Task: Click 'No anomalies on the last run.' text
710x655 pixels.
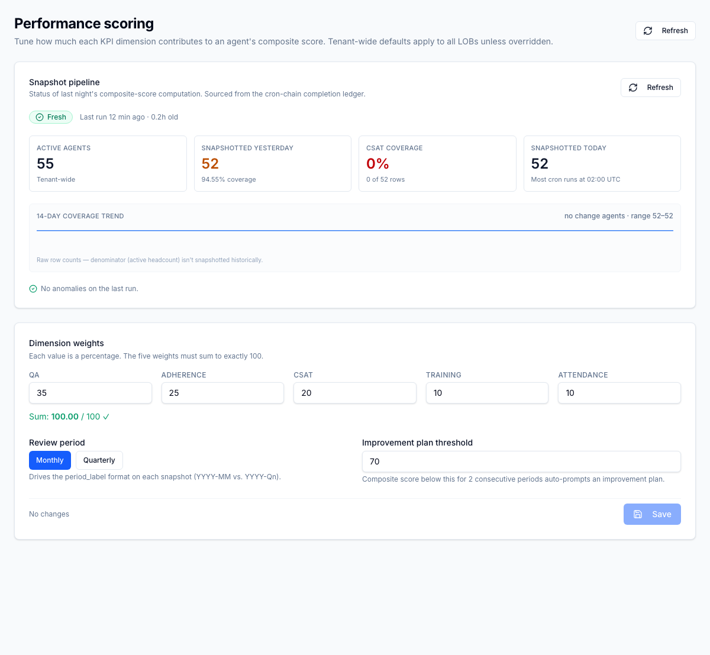Action: (x=89, y=289)
